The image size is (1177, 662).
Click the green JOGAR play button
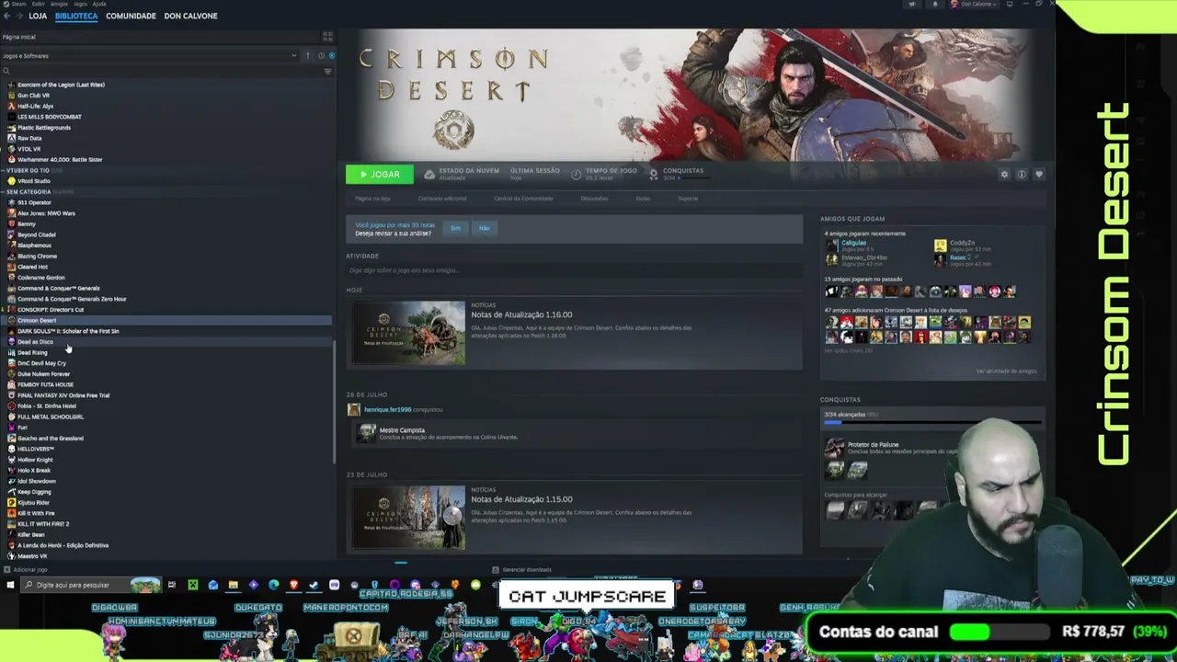(380, 174)
